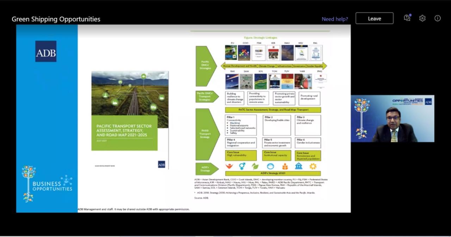Select the FIJ country strategy cover
Screen dimensions: 451x237
[231, 53]
